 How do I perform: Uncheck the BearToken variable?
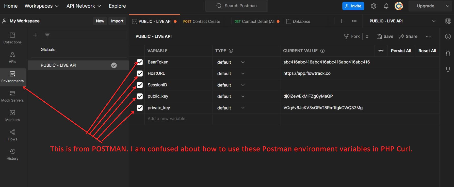(x=140, y=62)
